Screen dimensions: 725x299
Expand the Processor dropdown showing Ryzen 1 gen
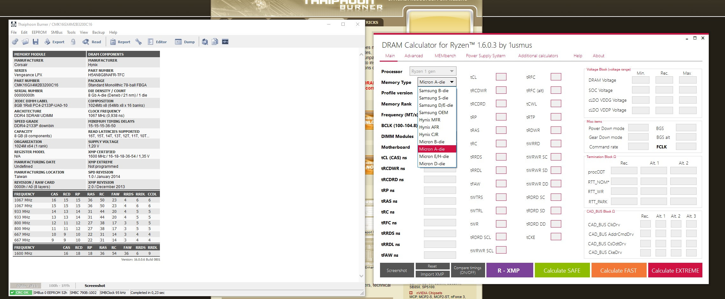pos(433,71)
